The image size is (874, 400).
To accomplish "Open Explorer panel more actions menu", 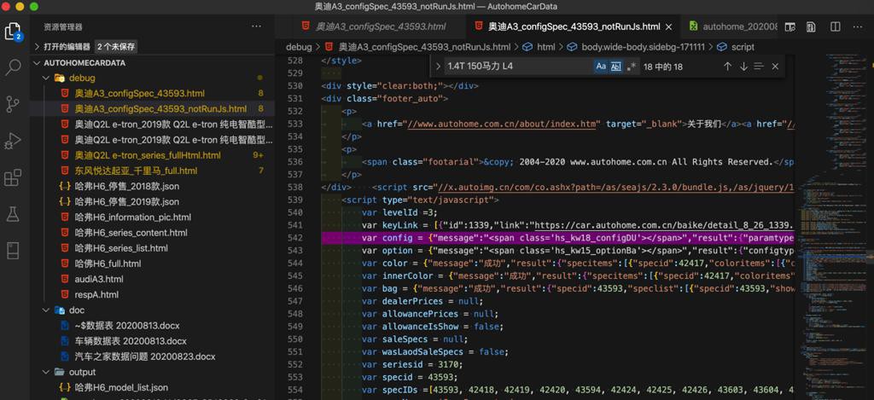I will click(x=256, y=26).
